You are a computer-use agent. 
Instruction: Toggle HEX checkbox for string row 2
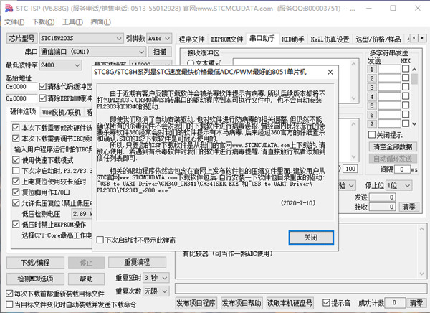tap(406, 78)
